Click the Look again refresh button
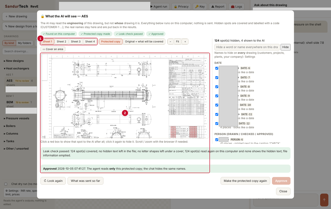 click(x=53, y=181)
